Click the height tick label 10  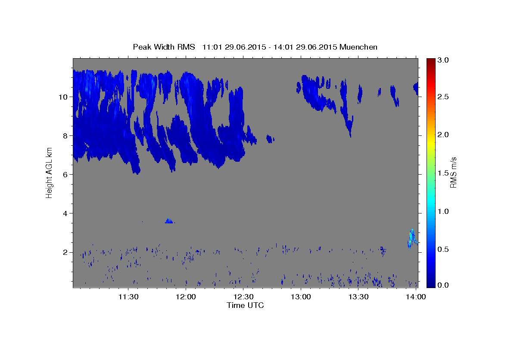click(x=64, y=97)
